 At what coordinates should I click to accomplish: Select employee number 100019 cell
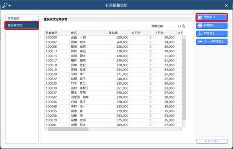point(57,70)
